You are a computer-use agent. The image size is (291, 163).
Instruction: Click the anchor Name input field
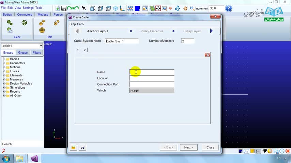click(152, 72)
